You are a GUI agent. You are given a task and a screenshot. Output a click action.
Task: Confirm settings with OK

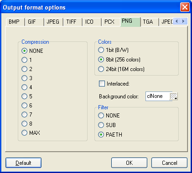pyautogui.click(x=129, y=163)
